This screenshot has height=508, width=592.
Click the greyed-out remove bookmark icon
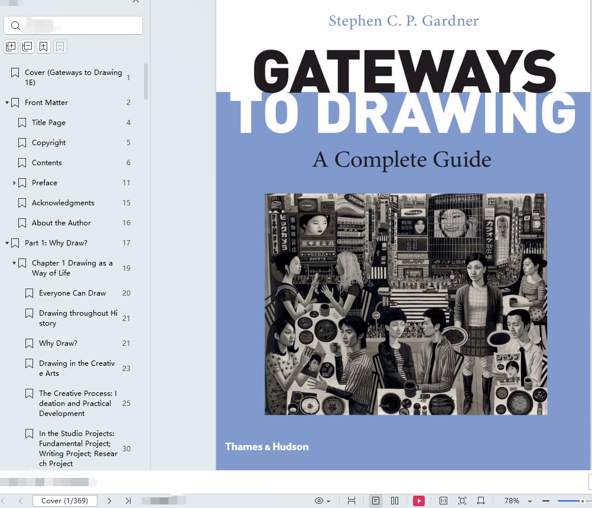coord(60,47)
